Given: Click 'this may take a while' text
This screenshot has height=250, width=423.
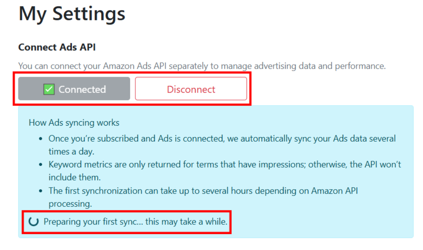Looking at the screenshot, I should click(x=186, y=221).
